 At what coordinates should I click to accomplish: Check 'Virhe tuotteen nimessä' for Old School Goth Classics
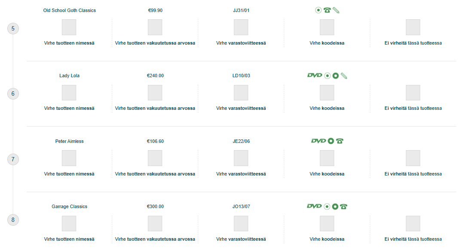[x=69, y=27]
